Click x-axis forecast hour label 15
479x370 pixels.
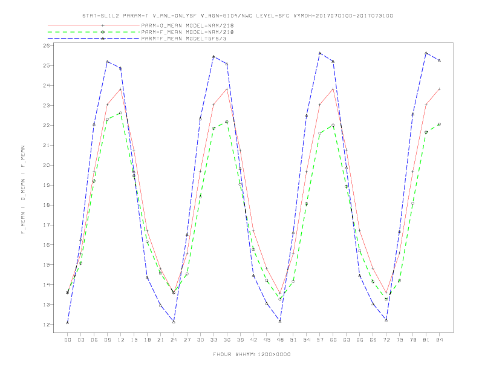[x=134, y=340]
